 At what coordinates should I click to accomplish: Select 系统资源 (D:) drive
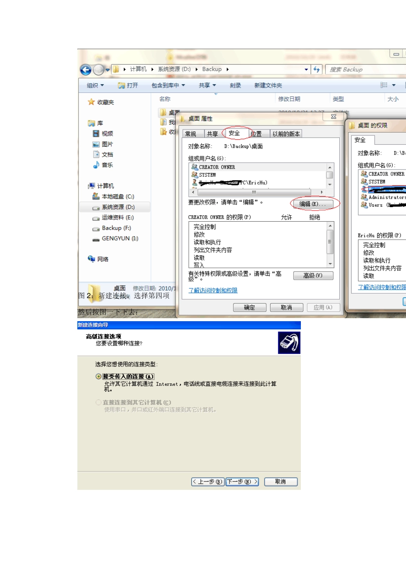pos(114,207)
